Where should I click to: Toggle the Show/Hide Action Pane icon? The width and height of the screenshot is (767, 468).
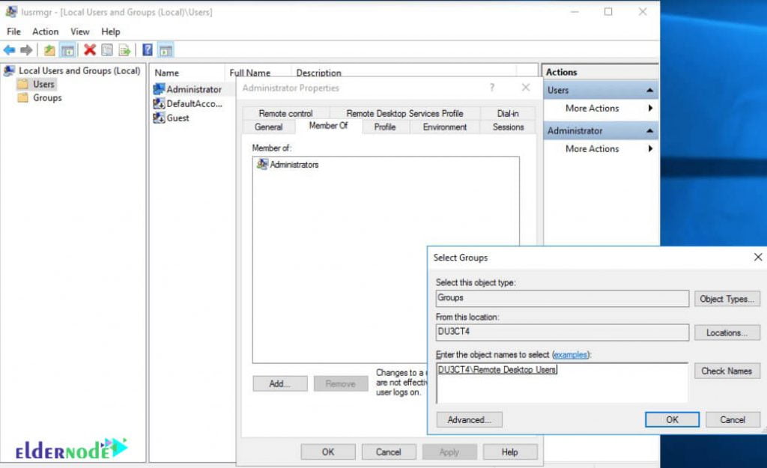pos(166,50)
